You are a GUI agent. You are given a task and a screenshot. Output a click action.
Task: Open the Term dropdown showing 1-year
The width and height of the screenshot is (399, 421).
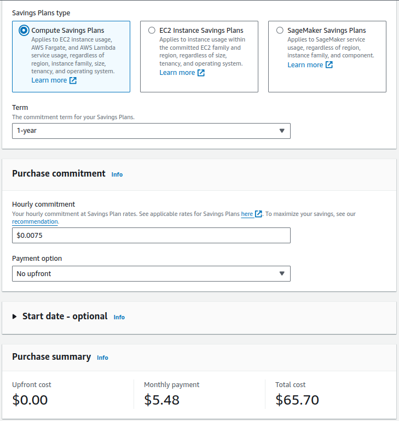[x=151, y=131]
